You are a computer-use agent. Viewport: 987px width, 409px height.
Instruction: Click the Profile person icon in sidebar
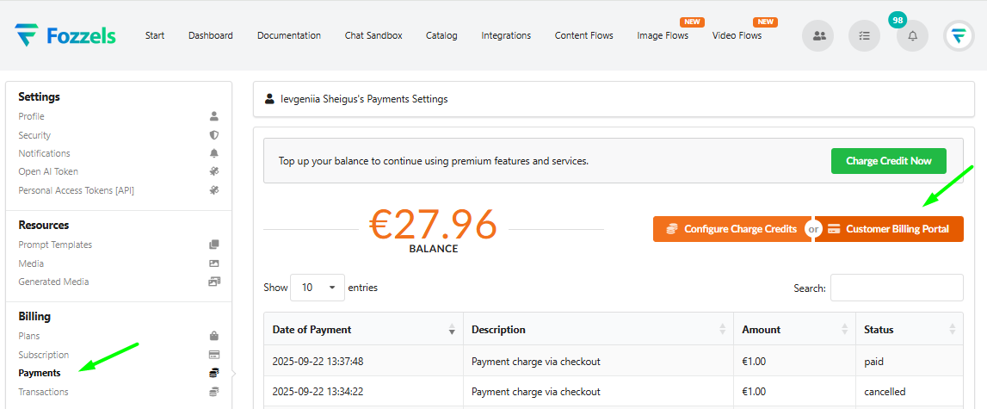tap(214, 116)
